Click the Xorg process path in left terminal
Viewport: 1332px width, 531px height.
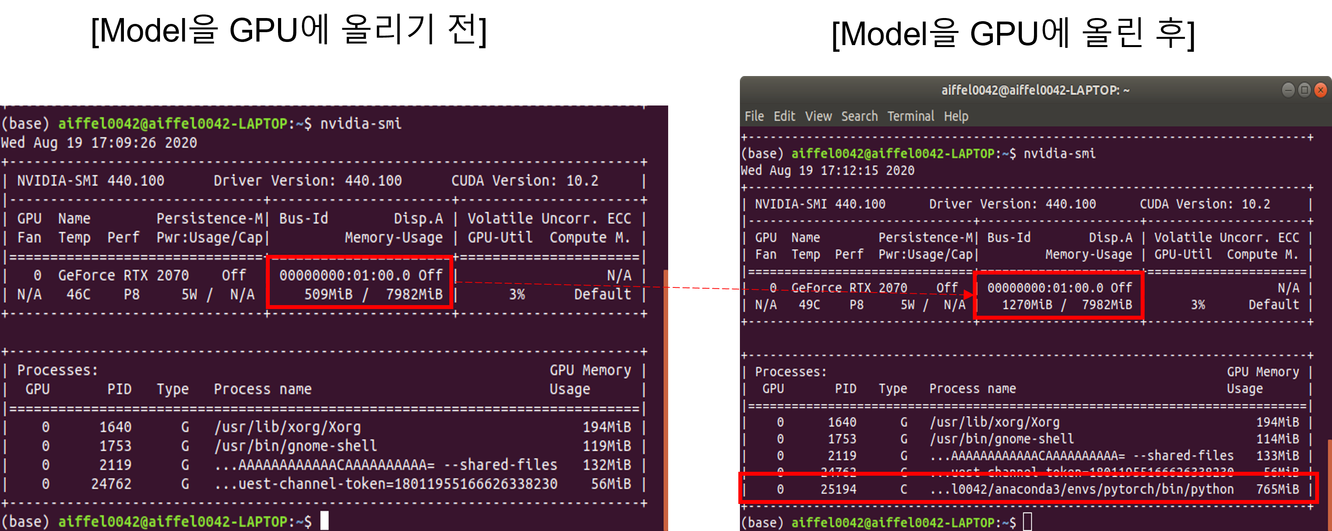(287, 427)
